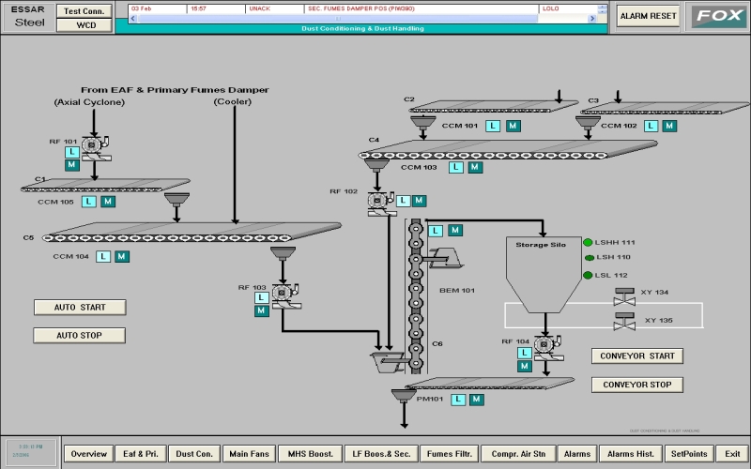Click the LSH 110 level indicator
751x469 pixels.
pyautogui.click(x=590, y=257)
